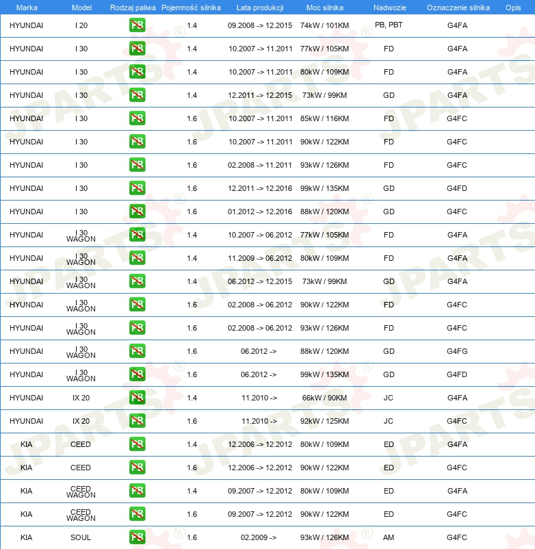
Task: Click petrol icon for I 30 80kW / 109KM FD hatchback
Action: pyautogui.click(x=137, y=72)
